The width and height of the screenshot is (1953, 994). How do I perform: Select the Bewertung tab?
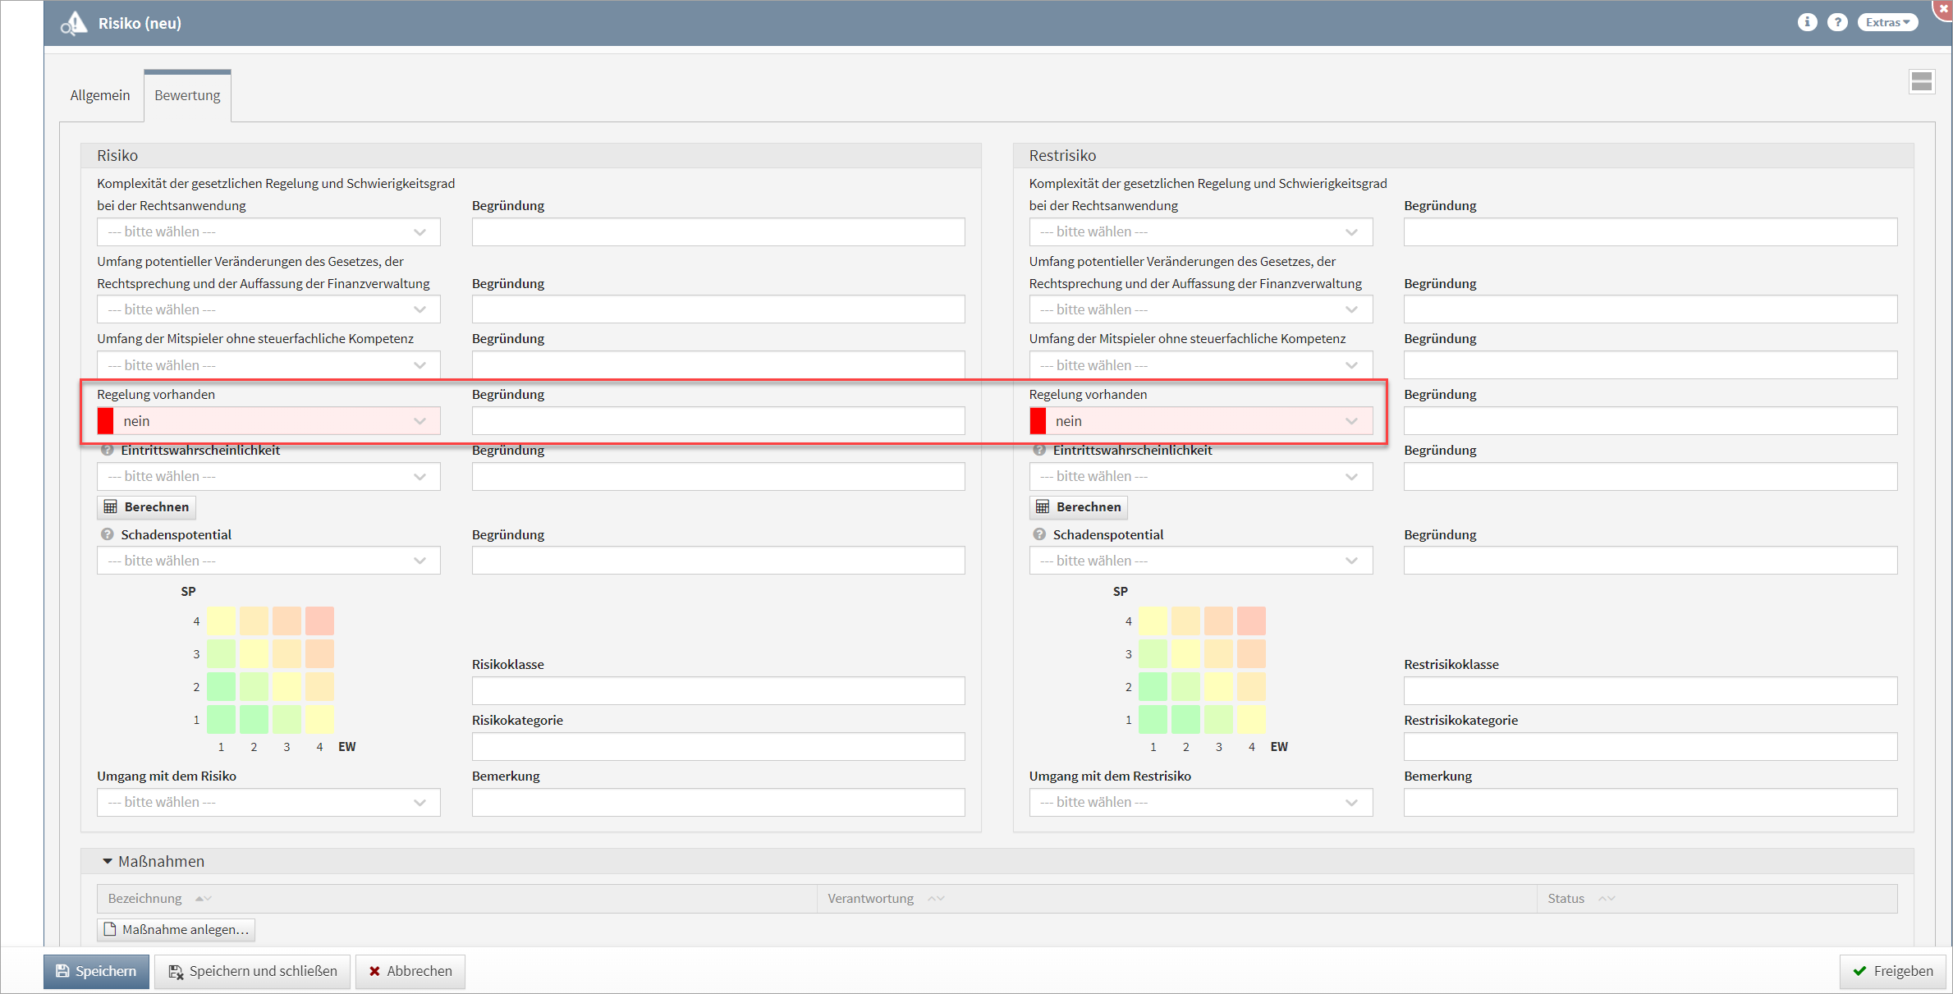coord(187,95)
